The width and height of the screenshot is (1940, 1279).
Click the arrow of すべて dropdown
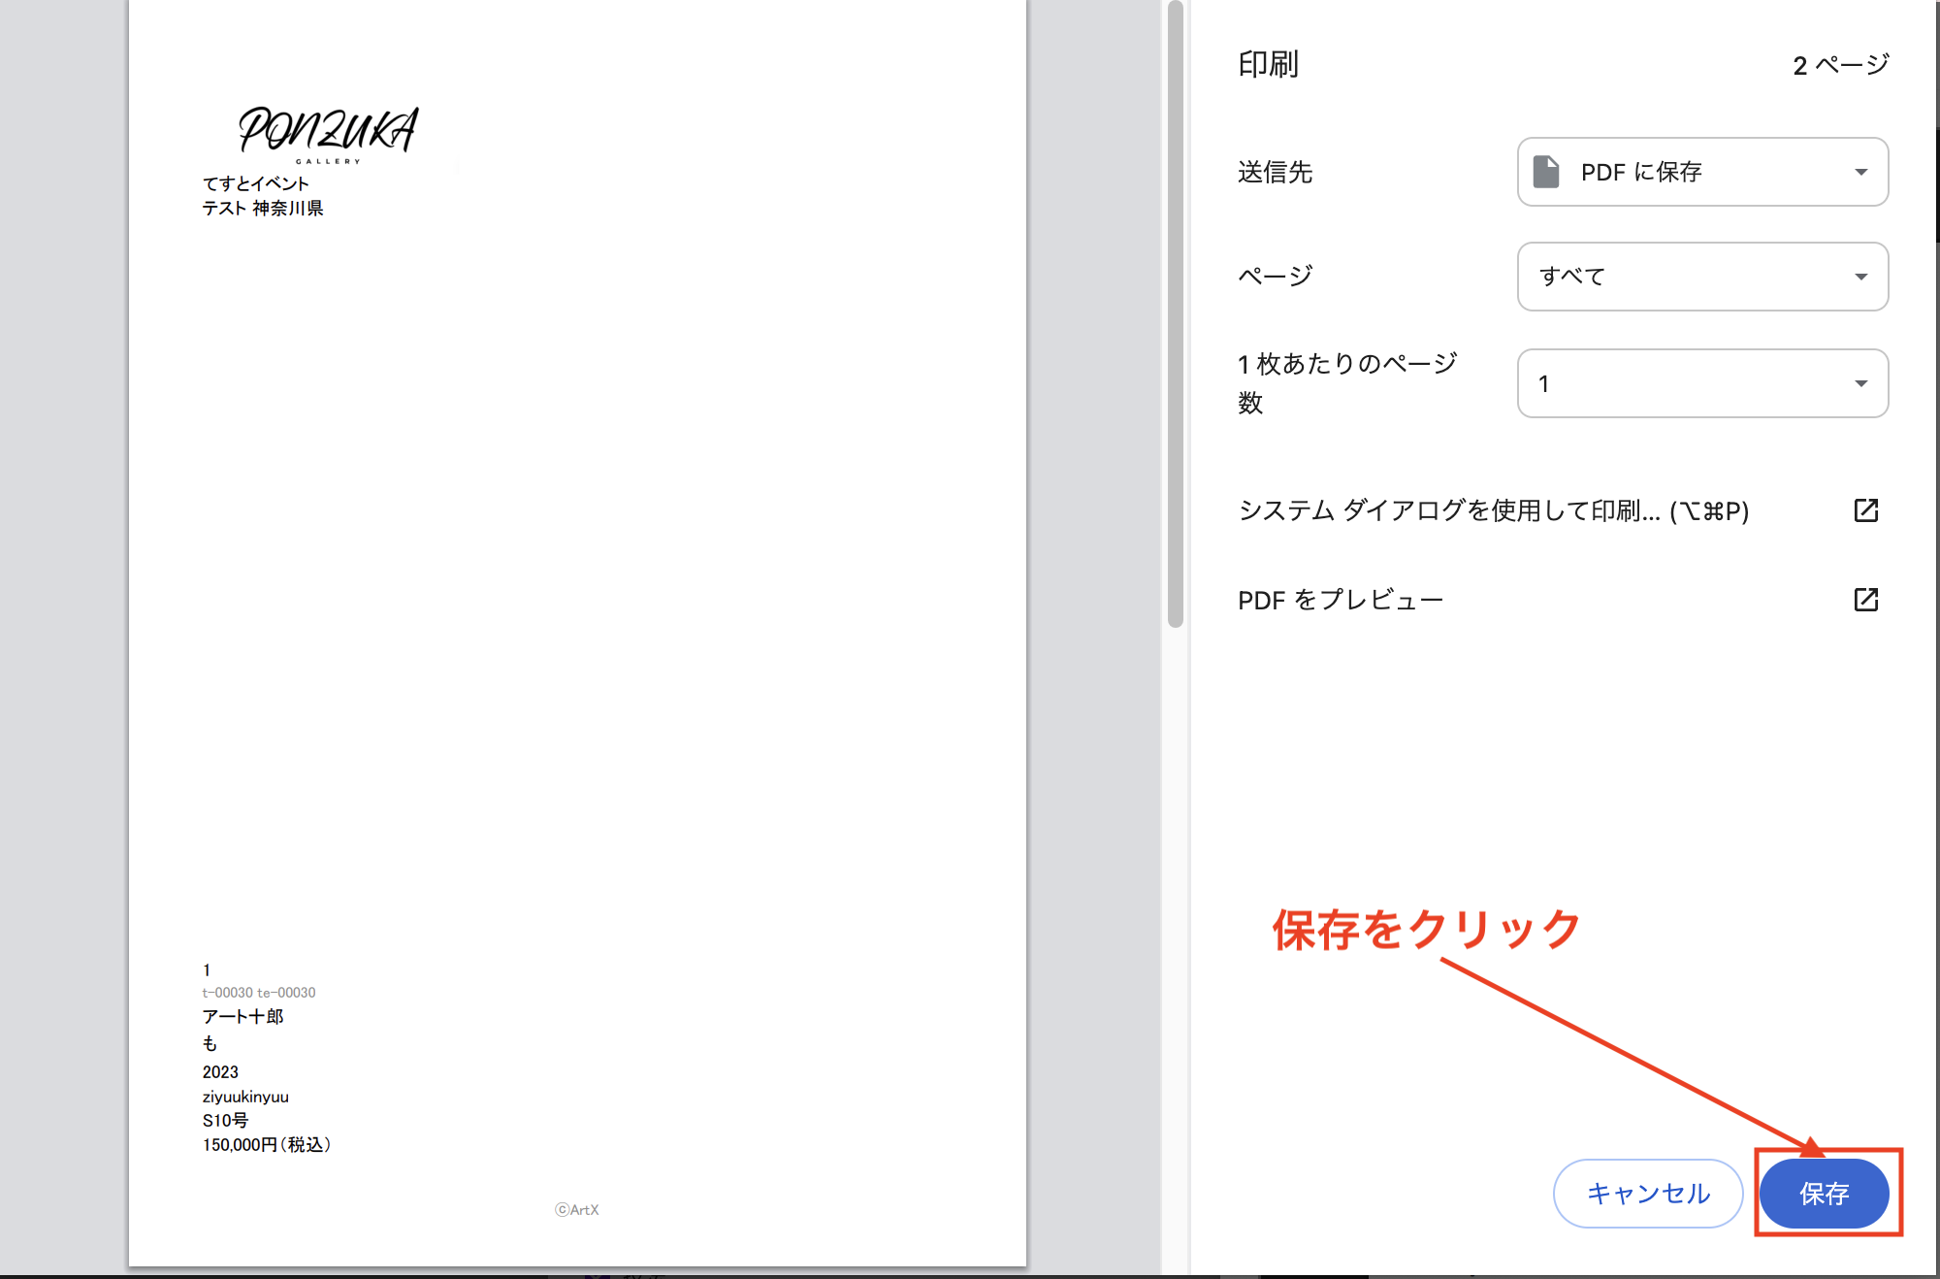click(x=1860, y=278)
